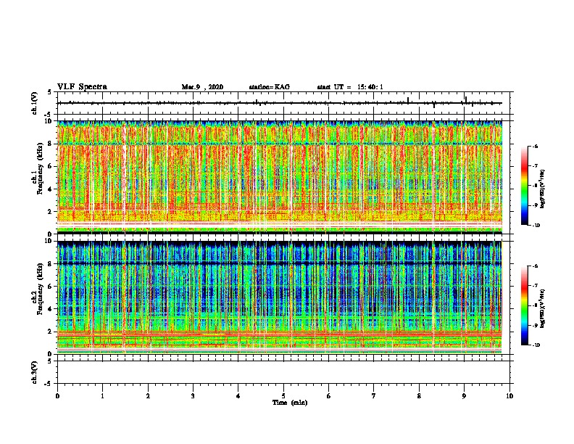574x444 pixels.
Task: Click the "ch.1(V)" waveform axis label
Action: click(34, 103)
